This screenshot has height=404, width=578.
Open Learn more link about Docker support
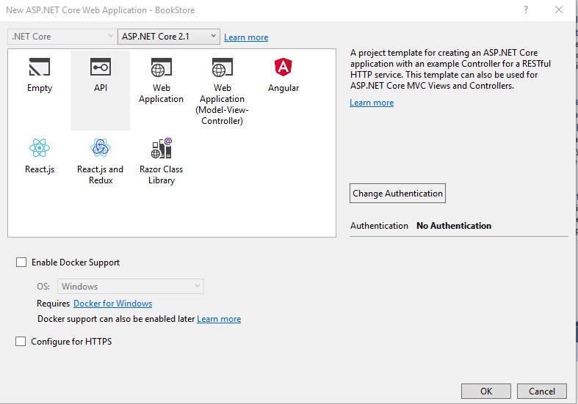pos(219,319)
